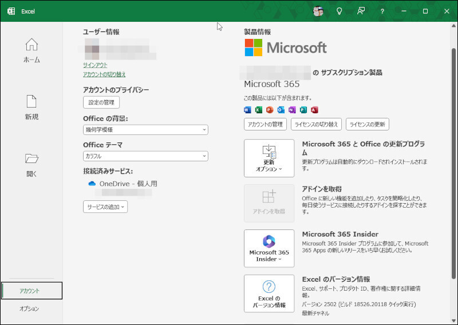Click the OneDrive cloud icon
This screenshot has width=458, height=325.
coord(92,184)
